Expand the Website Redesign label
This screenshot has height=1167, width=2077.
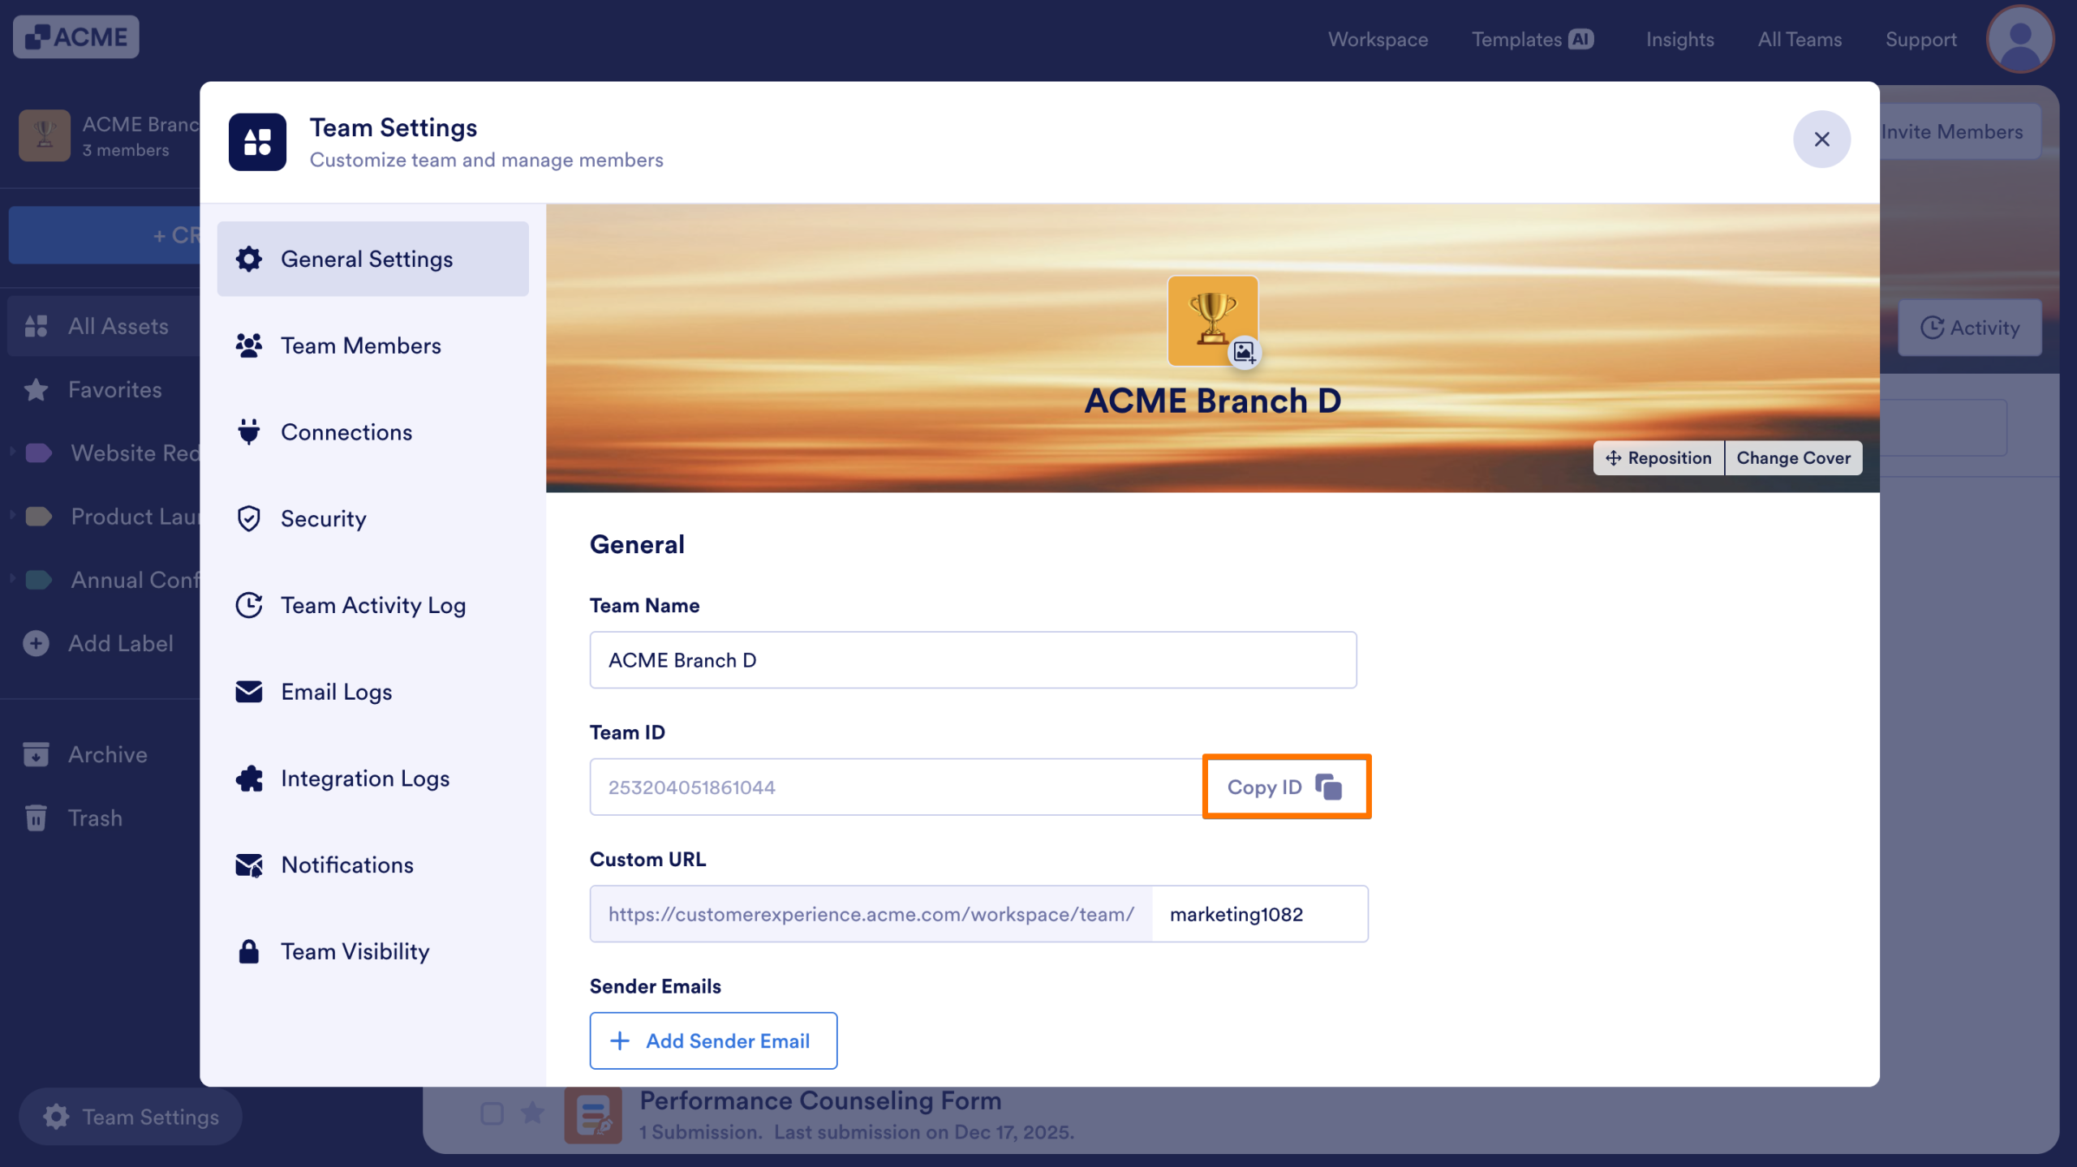point(13,453)
